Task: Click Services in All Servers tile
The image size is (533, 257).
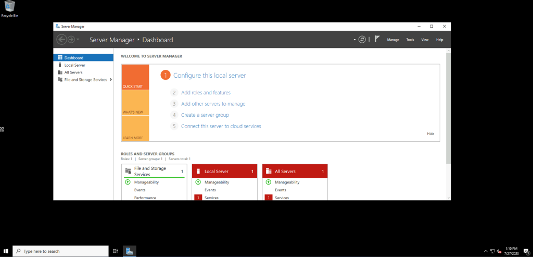Action: [282, 198]
